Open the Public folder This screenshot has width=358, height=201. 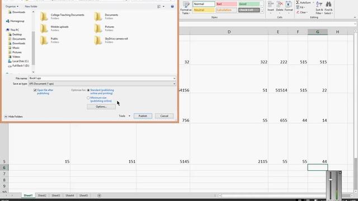49,40
